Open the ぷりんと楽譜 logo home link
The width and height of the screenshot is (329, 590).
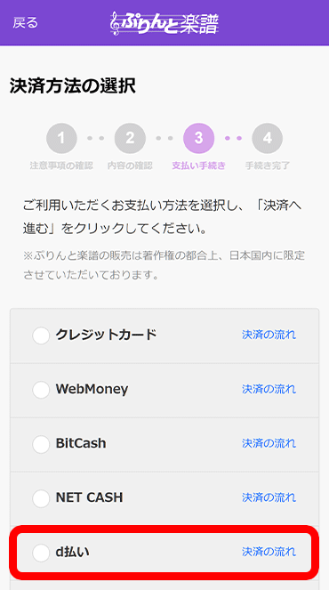click(164, 23)
